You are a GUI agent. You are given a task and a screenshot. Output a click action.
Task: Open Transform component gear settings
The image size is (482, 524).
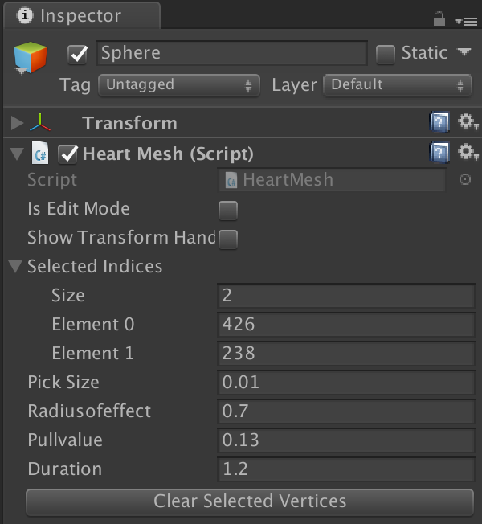(x=468, y=122)
